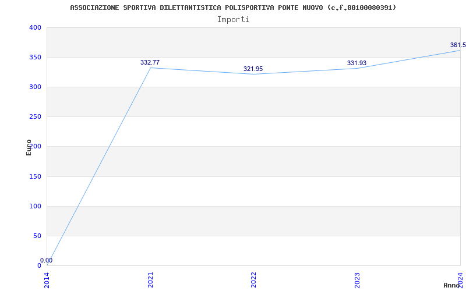Click the 321.95 data point label

253,69
